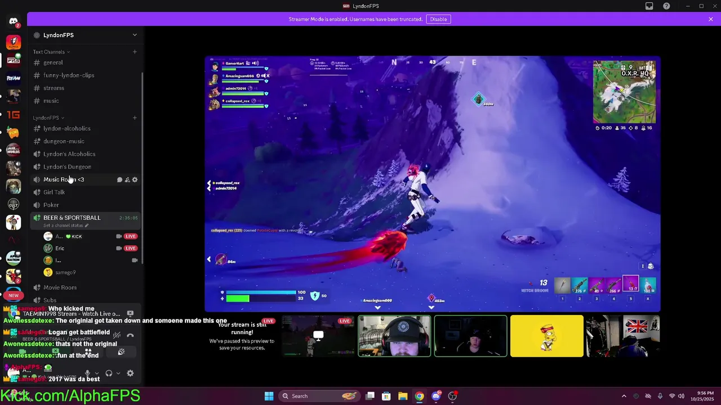Open headphone output options arrow
Screen dimensions: 721x405
[x=118, y=373]
